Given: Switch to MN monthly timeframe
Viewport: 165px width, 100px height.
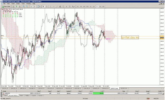Looking at the screenshot, I should tap(103, 7).
